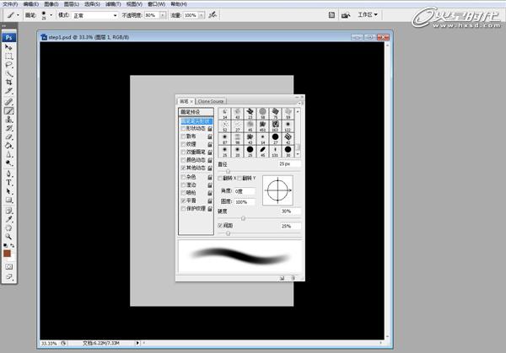Image resolution: width=506 pixels, height=353 pixels.
Task: Click the 圆度 roundness input field
Action: [x=245, y=202]
